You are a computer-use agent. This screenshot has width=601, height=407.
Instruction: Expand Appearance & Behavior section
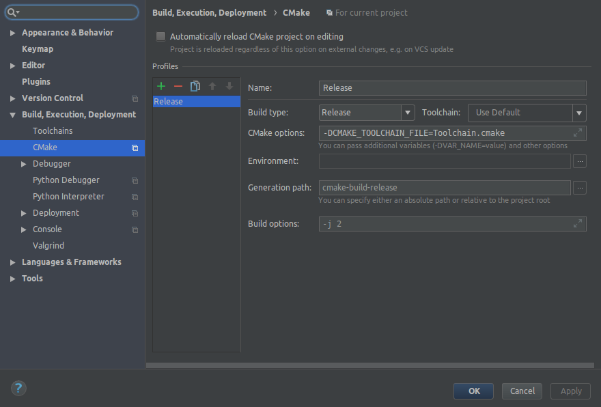click(13, 33)
